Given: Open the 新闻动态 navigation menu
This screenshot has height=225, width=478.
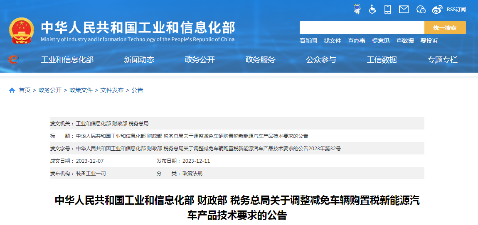Looking at the screenshot, I should click(139, 60).
